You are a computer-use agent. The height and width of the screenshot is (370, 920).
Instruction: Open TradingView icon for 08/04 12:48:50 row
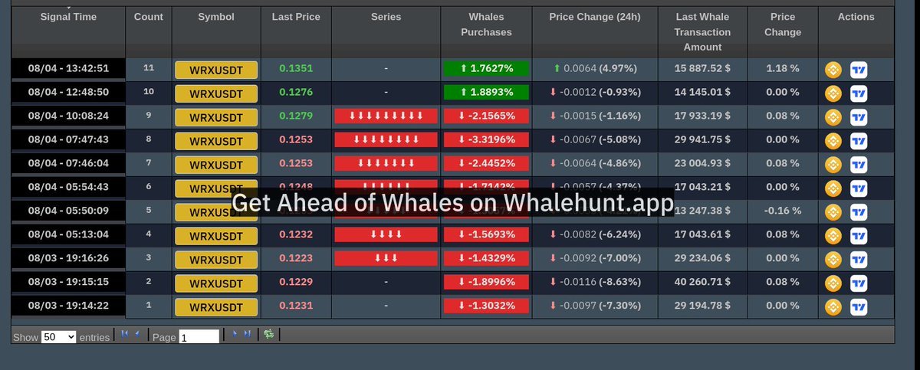[859, 94]
